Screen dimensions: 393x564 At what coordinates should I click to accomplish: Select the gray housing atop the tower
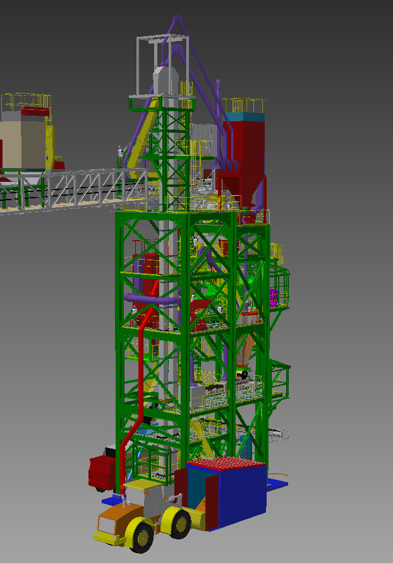click(166, 79)
